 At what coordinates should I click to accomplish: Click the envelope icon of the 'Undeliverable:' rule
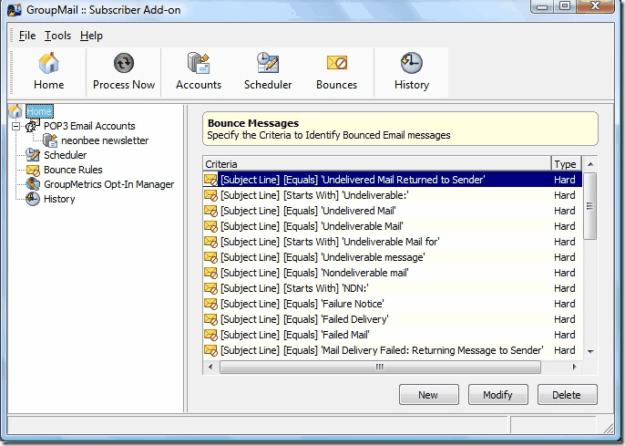[x=210, y=195]
